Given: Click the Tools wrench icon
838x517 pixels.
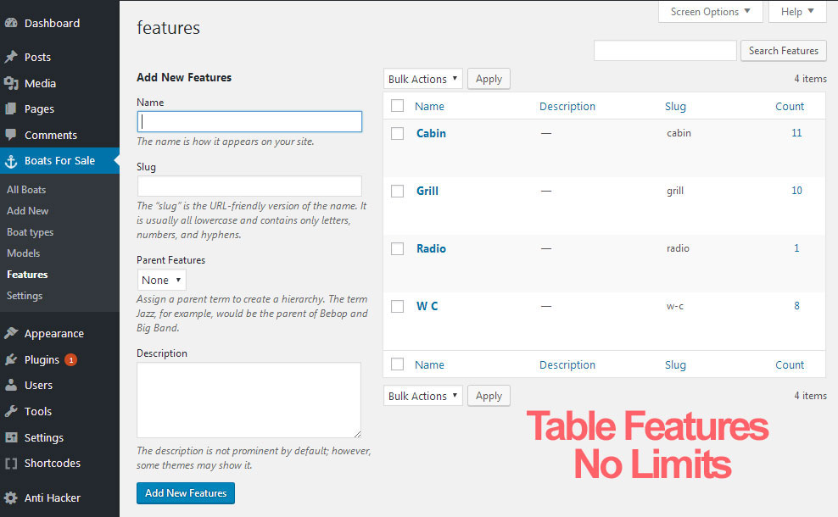Looking at the screenshot, I should 11,411.
